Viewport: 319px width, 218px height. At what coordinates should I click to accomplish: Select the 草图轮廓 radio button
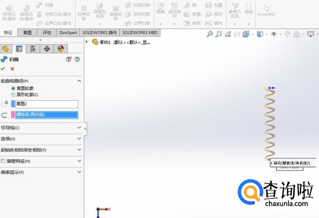(13, 88)
